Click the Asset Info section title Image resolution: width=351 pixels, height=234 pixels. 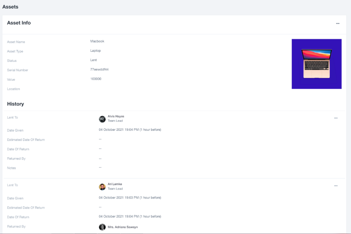click(19, 23)
